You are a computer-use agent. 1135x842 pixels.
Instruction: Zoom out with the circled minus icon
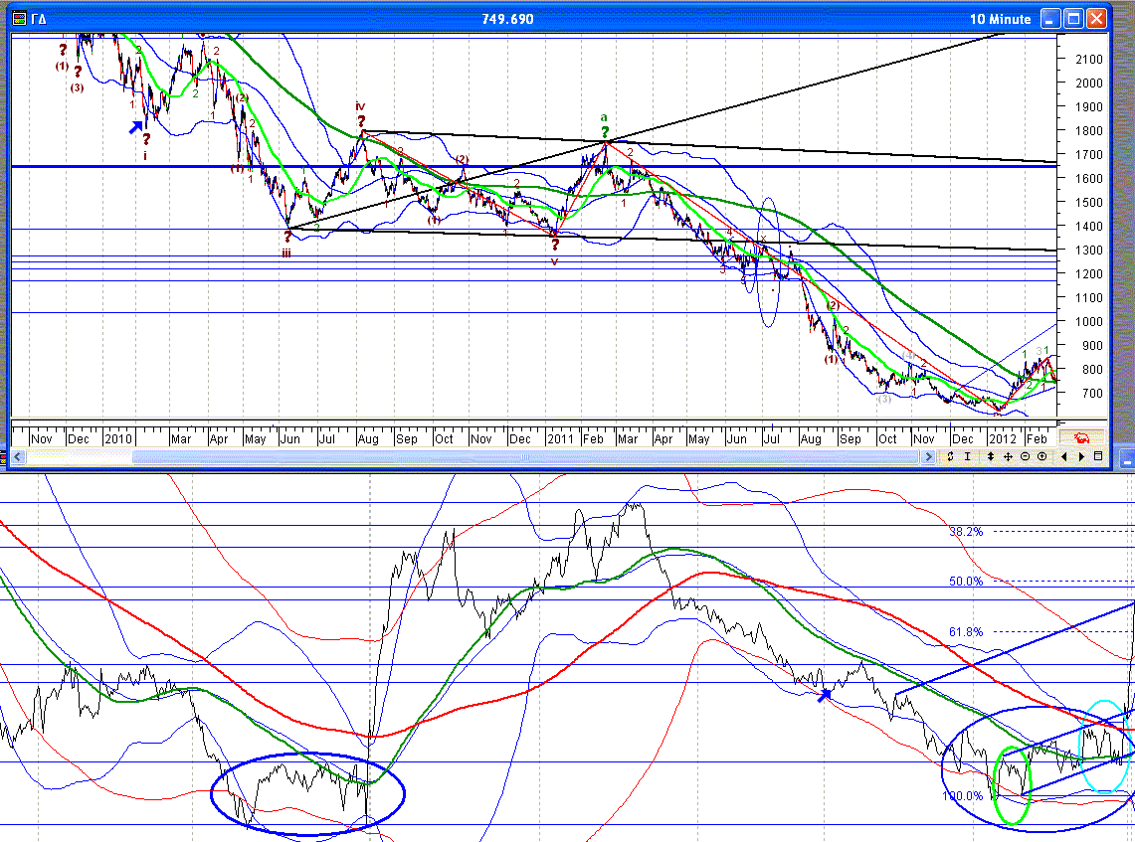click(1025, 456)
